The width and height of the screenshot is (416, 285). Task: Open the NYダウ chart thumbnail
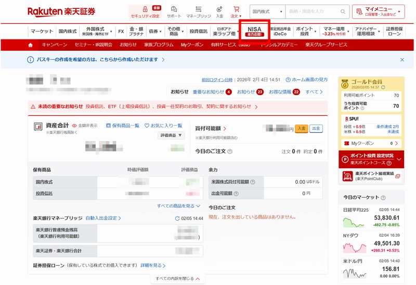pyautogui.click(x=355, y=248)
